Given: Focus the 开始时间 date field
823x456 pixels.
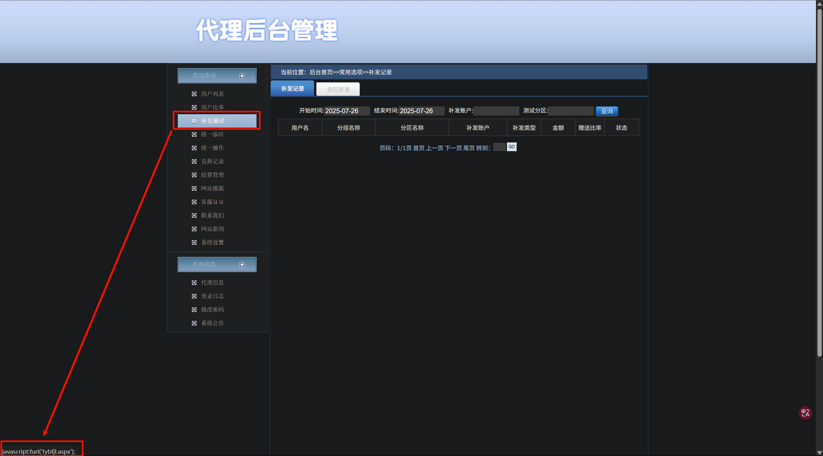Looking at the screenshot, I should point(347,111).
